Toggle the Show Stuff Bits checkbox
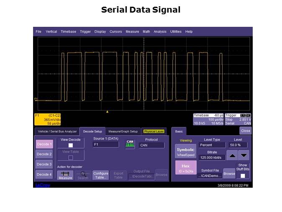This screenshot has height=212, width=282. pyautogui.click(x=242, y=176)
